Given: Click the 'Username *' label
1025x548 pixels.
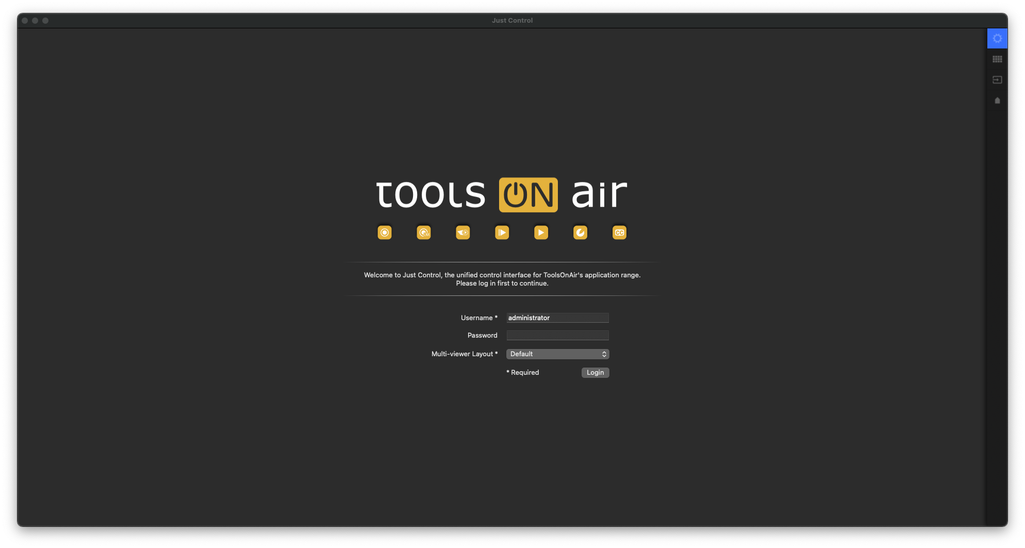Looking at the screenshot, I should (479, 318).
